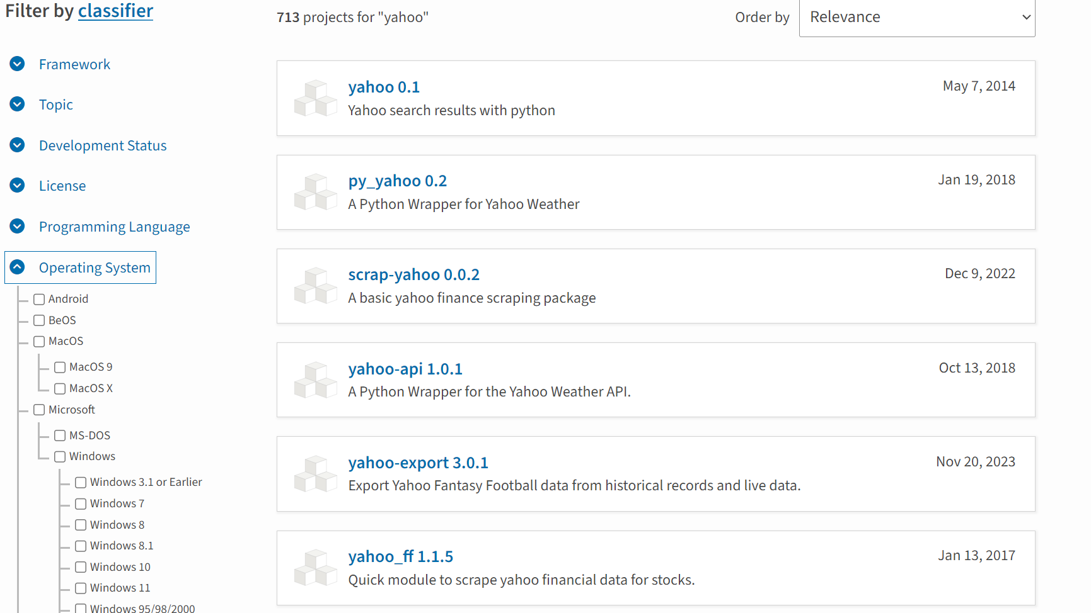Tick the MacOS X checkbox
This screenshot has width=1091, height=613.
[60, 389]
